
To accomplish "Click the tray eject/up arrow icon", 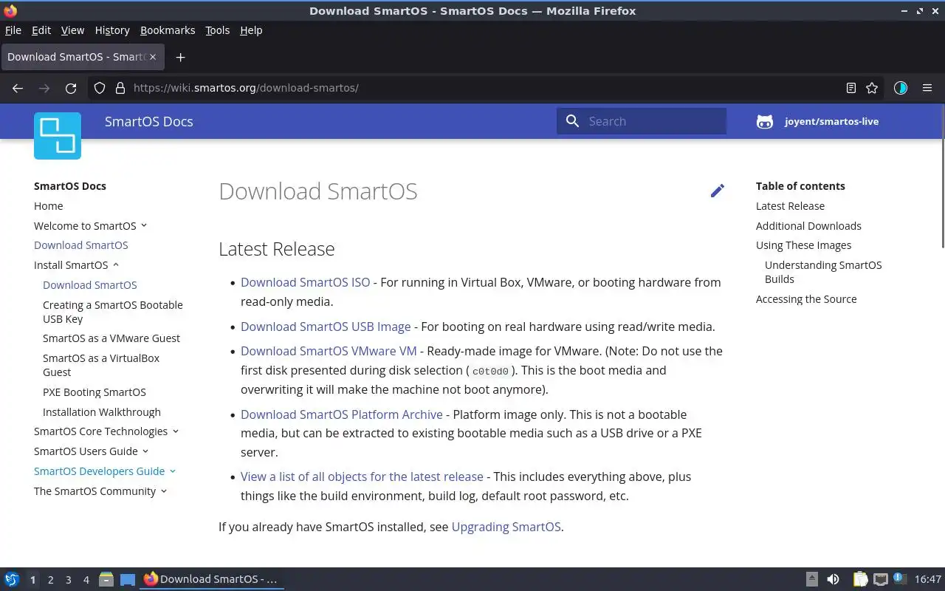I will pos(811,579).
